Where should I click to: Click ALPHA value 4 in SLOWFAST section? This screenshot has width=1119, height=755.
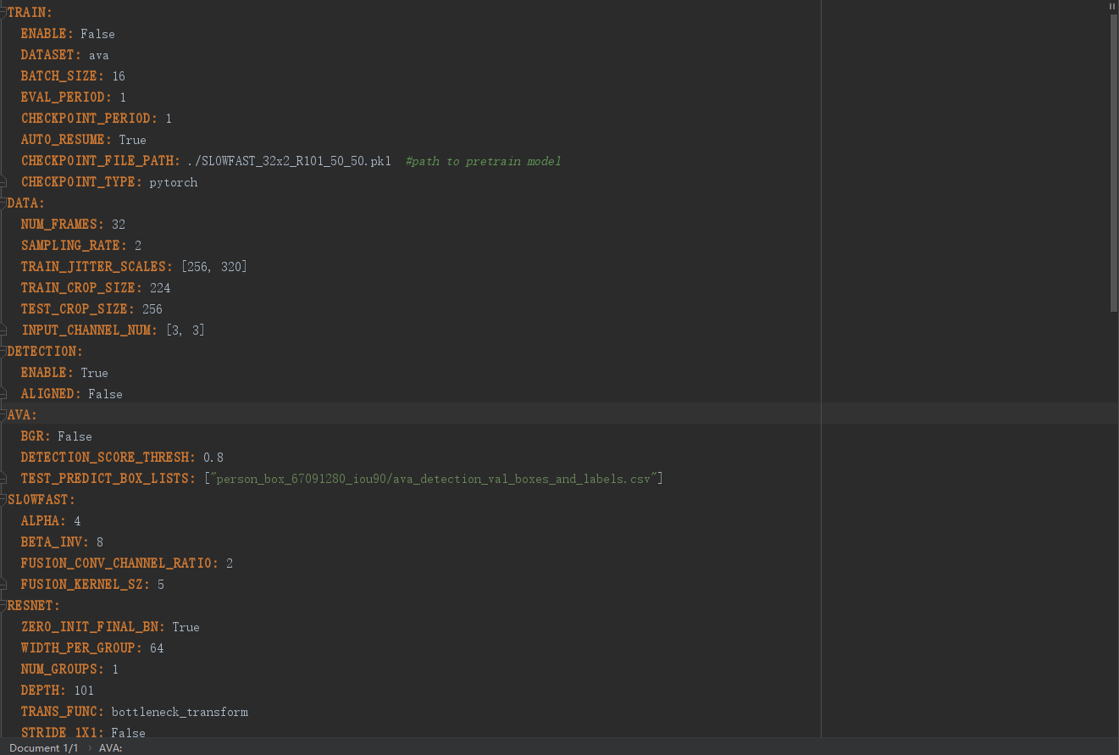78,520
